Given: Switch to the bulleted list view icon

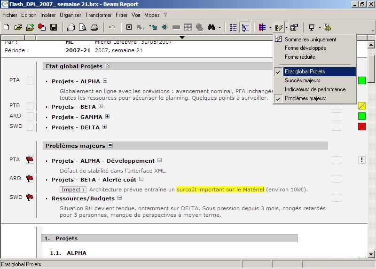Looking at the screenshot, I should [x=233, y=28].
